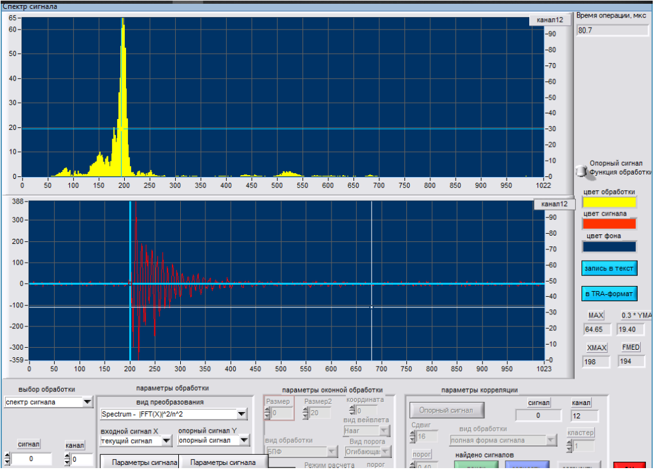The image size is (654, 470).
Task: Click the XMAX value field showing 198
Action: (596, 362)
